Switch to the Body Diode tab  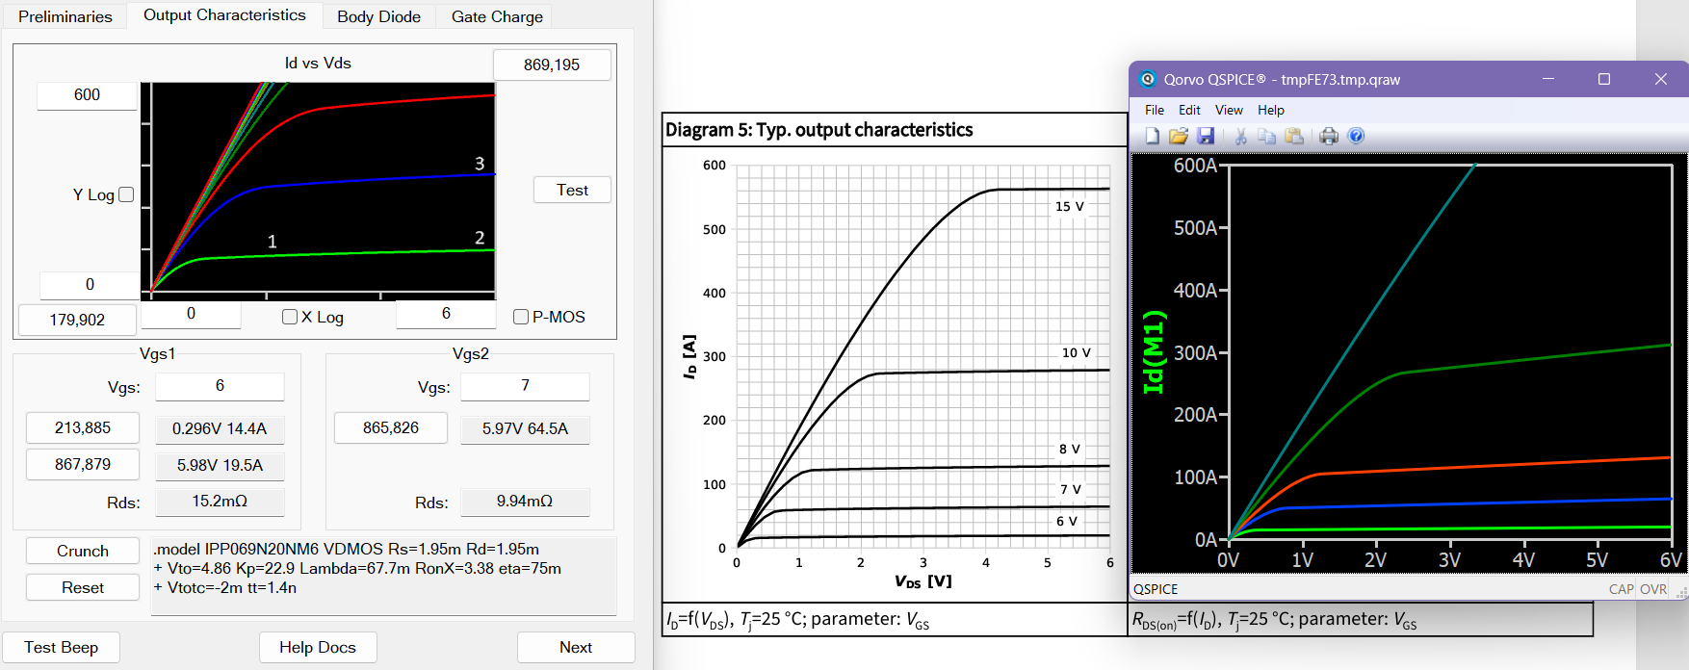(378, 16)
